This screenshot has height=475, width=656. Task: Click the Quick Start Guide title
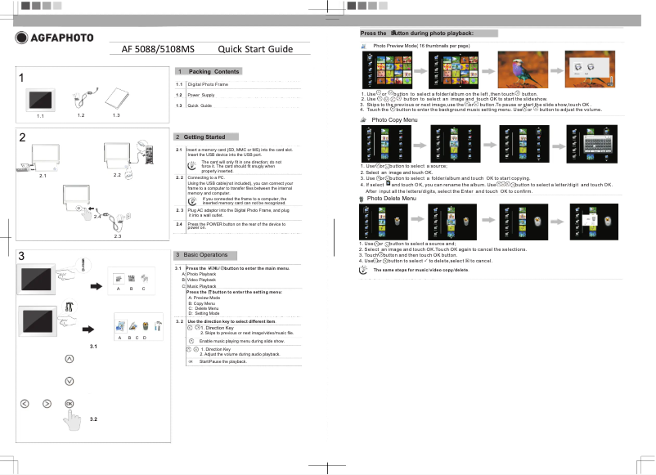point(255,49)
